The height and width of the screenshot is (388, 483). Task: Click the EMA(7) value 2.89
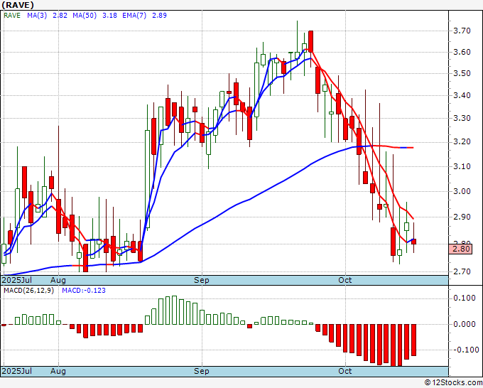coord(159,16)
